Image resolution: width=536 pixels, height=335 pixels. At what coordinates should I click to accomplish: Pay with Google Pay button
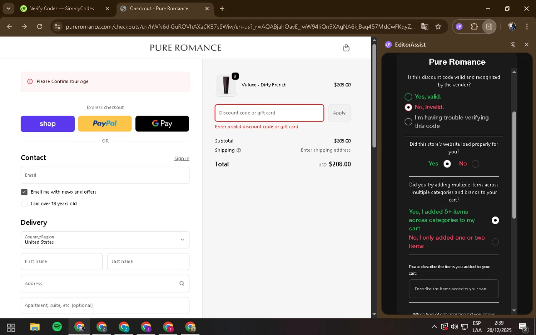tap(162, 124)
